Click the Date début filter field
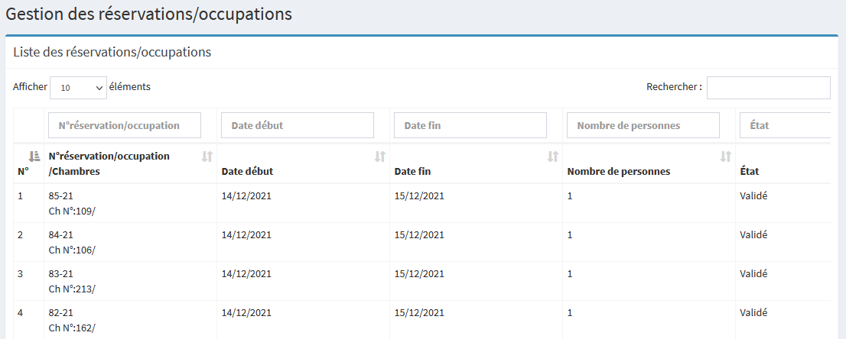 tap(297, 125)
